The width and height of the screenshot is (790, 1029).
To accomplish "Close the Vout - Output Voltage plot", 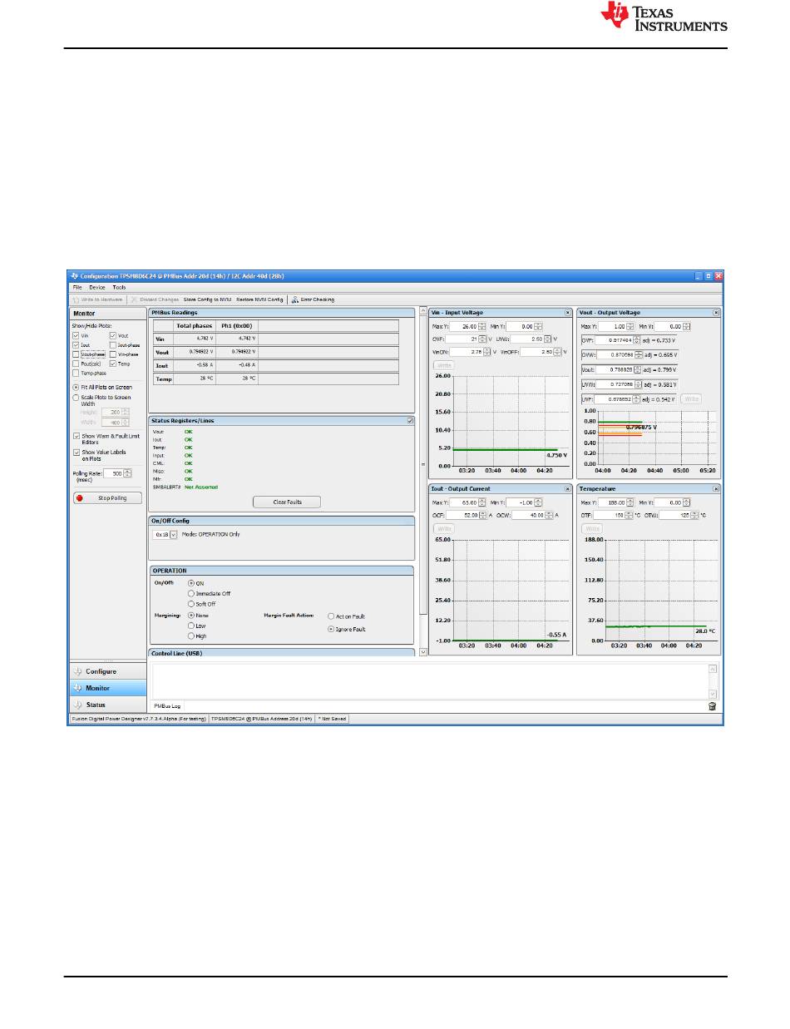I will 716,313.
